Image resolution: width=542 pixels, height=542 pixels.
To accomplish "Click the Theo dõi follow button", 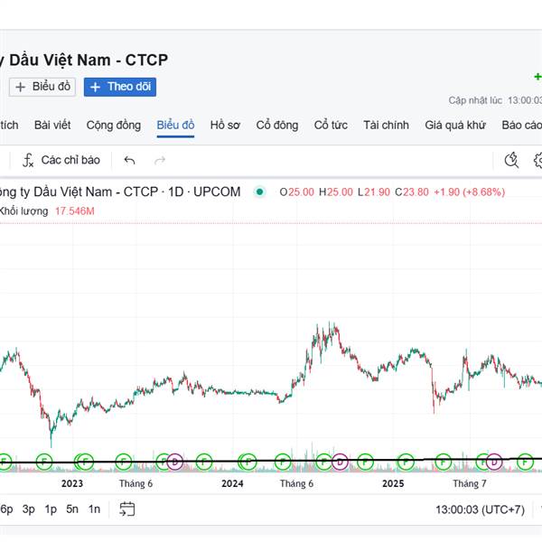I will click(x=120, y=87).
